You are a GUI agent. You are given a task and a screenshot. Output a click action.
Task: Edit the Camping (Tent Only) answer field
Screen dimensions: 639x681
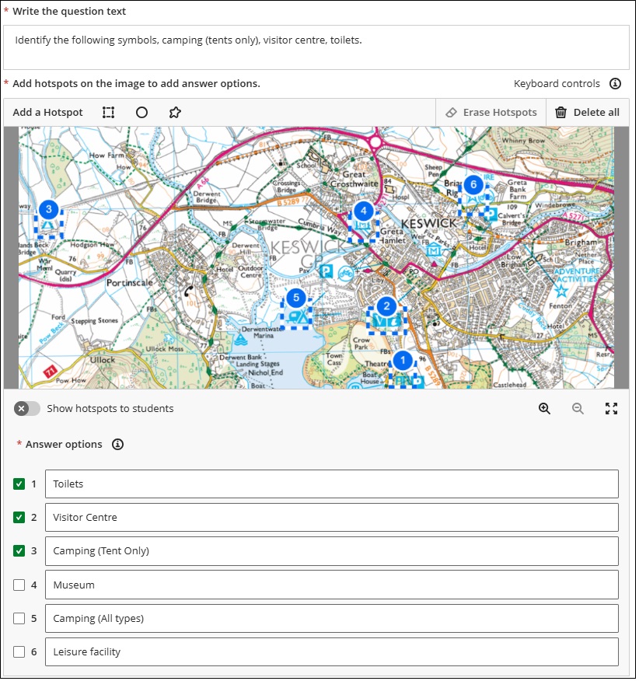332,551
